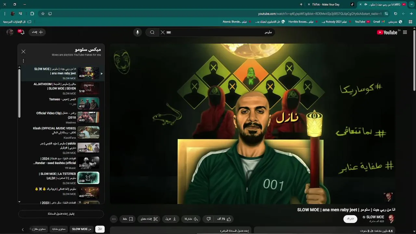Open YouTube bookmark in bookmarks bar

click(362, 22)
